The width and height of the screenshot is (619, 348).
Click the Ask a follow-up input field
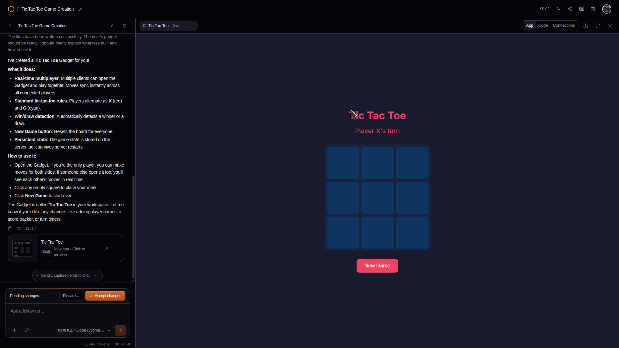(67, 311)
